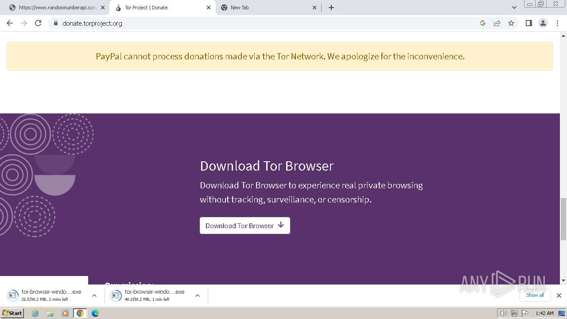This screenshot has width=567, height=319.
Task: Click the page vertical scrollbar thumb
Action: tap(563, 219)
